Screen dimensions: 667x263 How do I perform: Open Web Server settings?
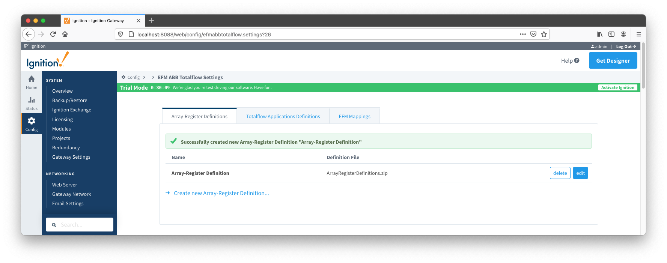65,185
